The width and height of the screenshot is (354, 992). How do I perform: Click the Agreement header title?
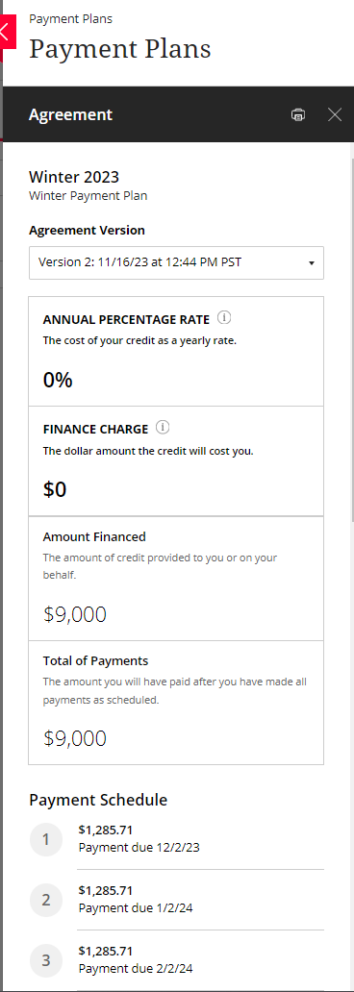(70, 114)
